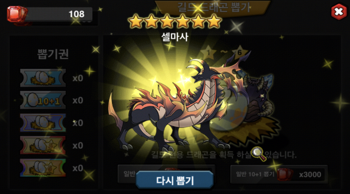
Task: Click the 일반 10+1 뽑기 x3000 button
Action: [x=279, y=174]
